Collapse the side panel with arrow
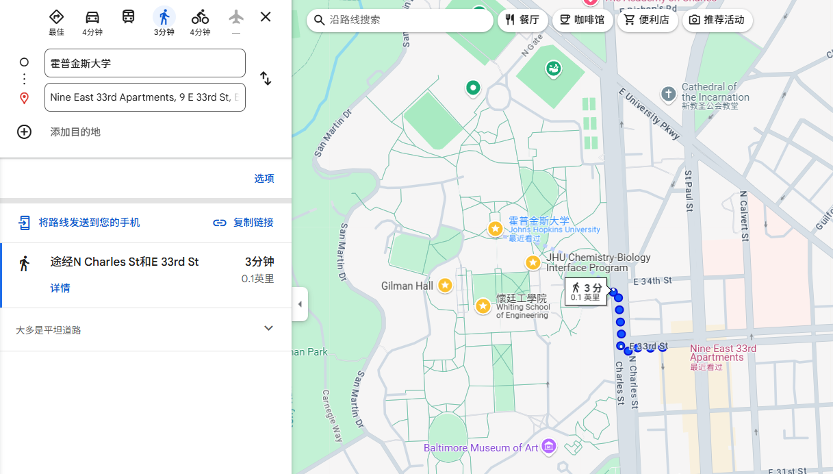 (x=300, y=304)
